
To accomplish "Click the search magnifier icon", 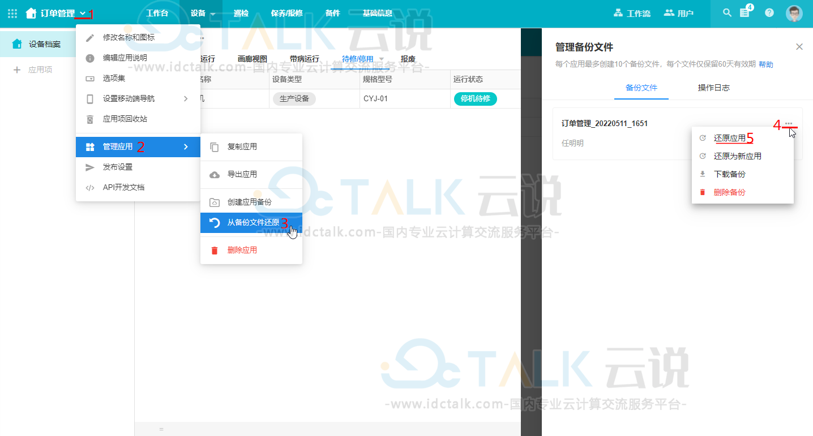I will click(x=728, y=12).
